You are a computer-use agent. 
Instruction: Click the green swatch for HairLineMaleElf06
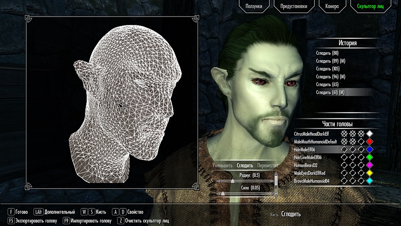click(370, 157)
